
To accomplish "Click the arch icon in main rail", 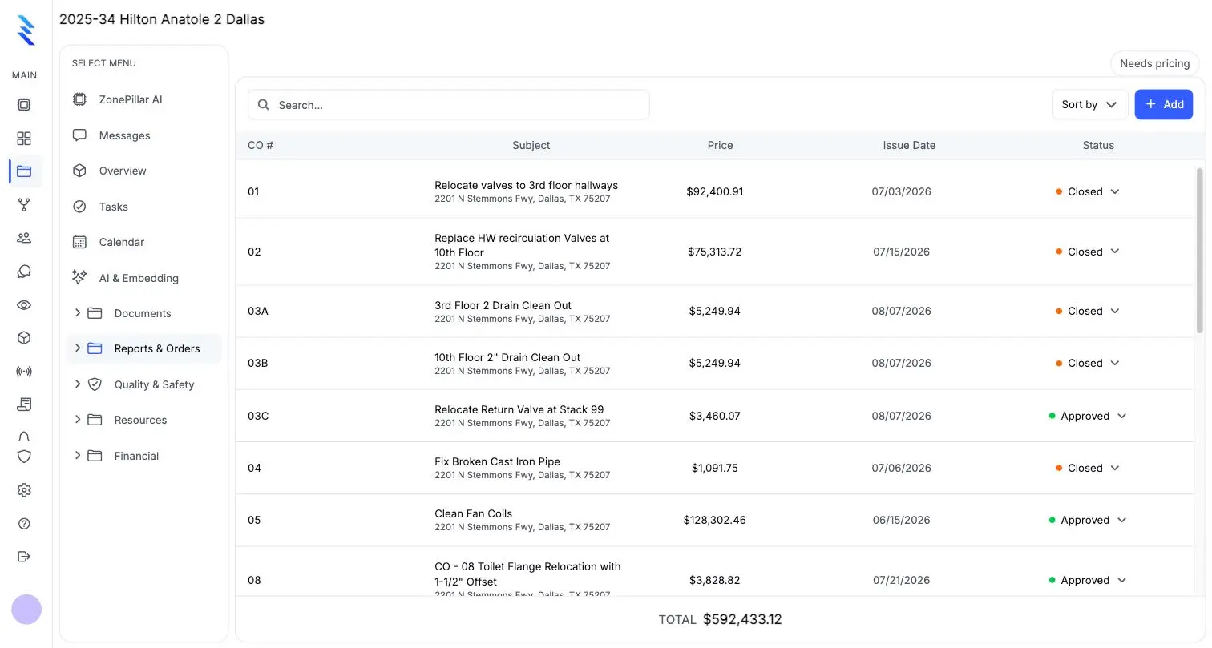I will pyautogui.click(x=24, y=436).
